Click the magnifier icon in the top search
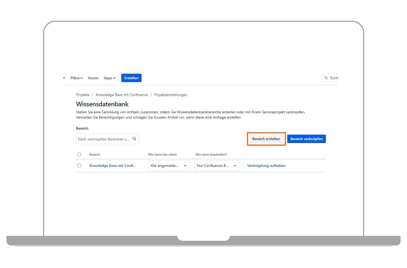Viewport: 407px width, 268px height. (x=326, y=78)
